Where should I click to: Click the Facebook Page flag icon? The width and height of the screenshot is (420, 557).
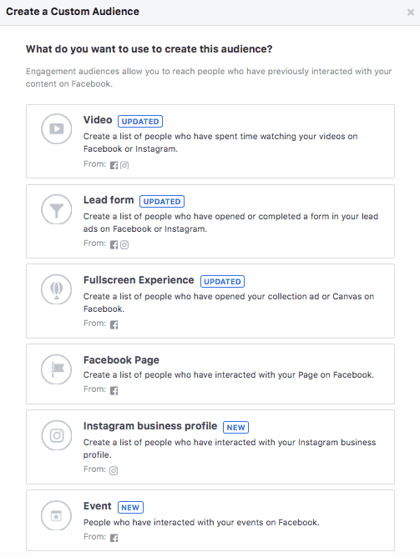click(x=57, y=369)
